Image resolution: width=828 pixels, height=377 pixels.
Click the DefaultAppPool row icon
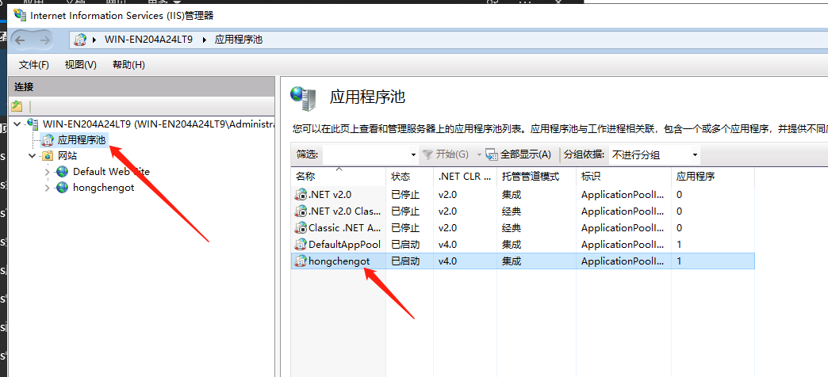[x=301, y=245]
